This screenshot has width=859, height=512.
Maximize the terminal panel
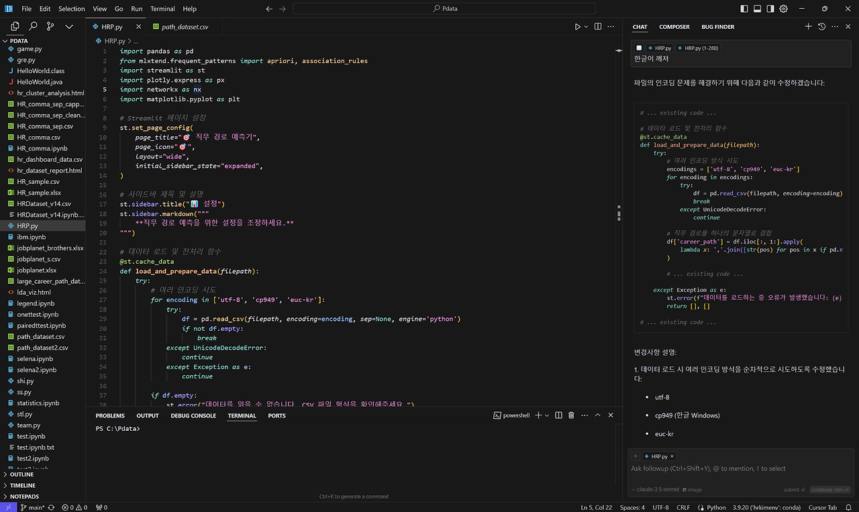[598, 415]
